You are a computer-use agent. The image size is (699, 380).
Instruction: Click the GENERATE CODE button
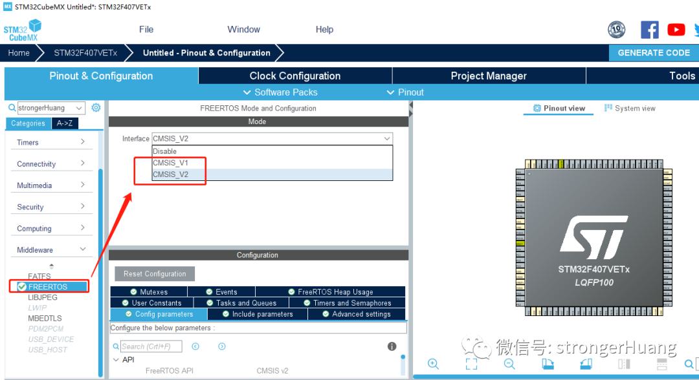654,52
